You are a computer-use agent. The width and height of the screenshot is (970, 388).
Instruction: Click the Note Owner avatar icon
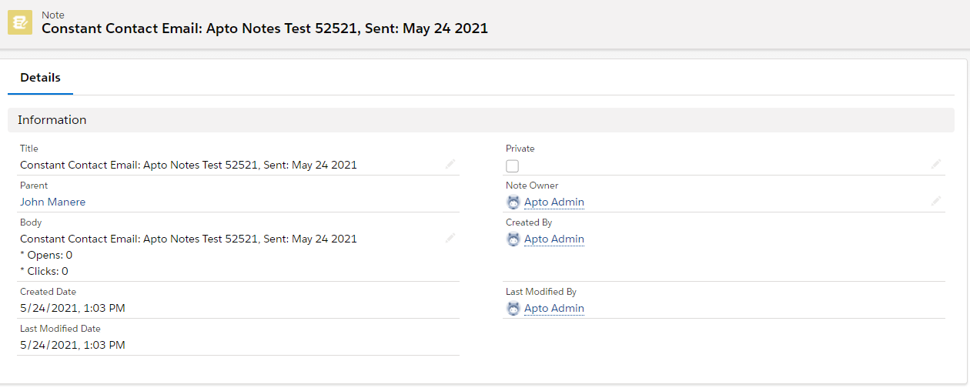[x=513, y=202]
